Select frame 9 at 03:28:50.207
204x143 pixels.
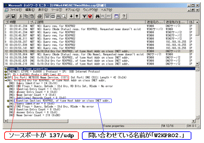coord(99,42)
